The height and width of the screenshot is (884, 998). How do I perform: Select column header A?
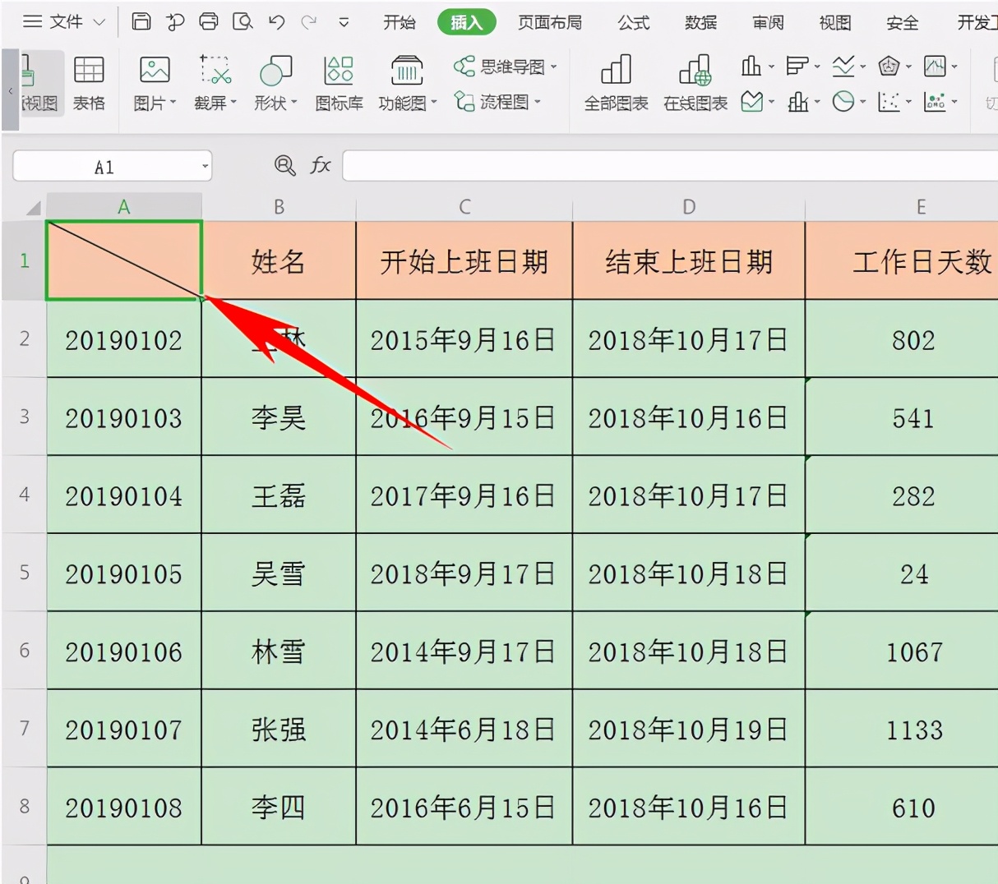(x=124, y=207)
